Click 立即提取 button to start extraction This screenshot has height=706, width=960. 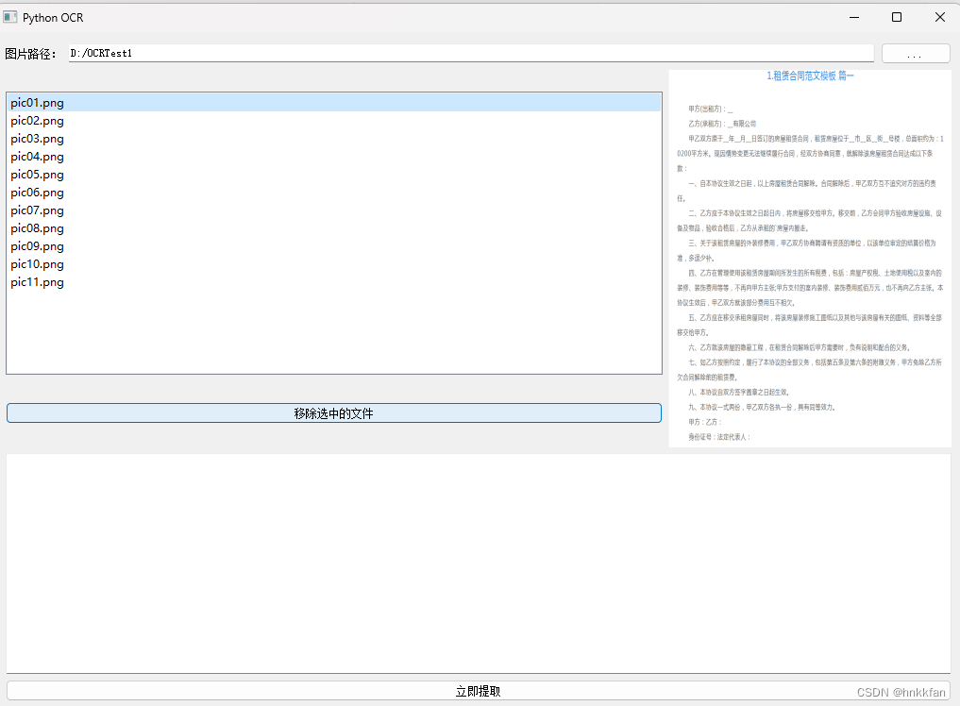click(x=479, y=691)
